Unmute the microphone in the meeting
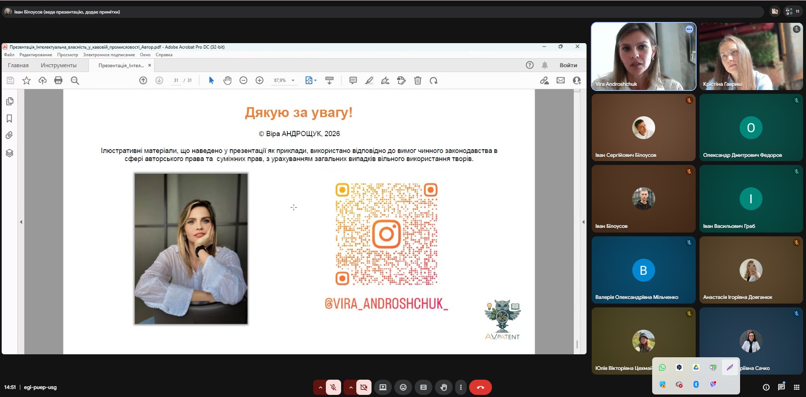806x397 pixels. [333, 387]
